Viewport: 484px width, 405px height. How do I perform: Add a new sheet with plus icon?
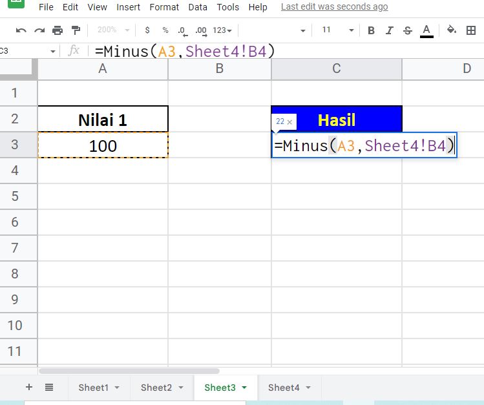[x=29, y=387]
